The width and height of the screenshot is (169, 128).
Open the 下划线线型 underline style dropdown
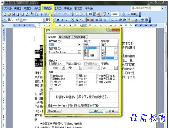pos(81,68)
